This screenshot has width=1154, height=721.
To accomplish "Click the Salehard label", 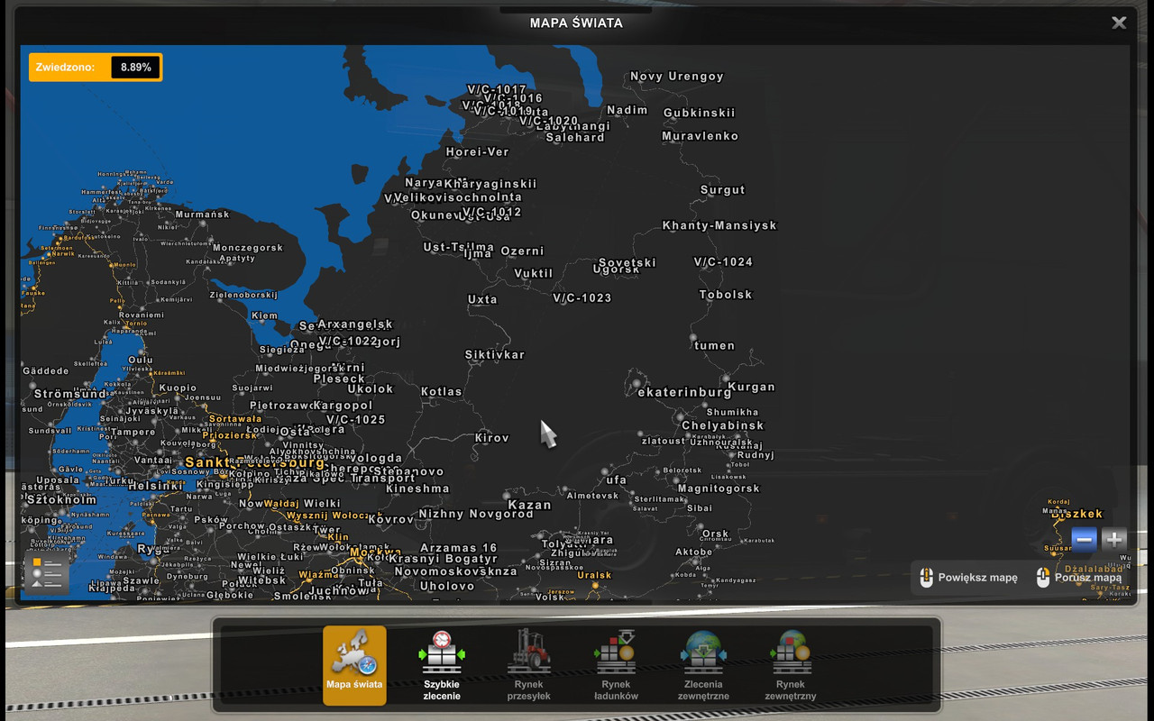I will (x=575, y=138).
